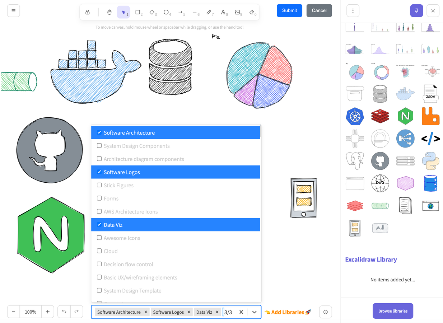This screenshot has width=443, height=323.
Task: Select the Docker whale drawing on canvas
Action: [x=96, y=72]
